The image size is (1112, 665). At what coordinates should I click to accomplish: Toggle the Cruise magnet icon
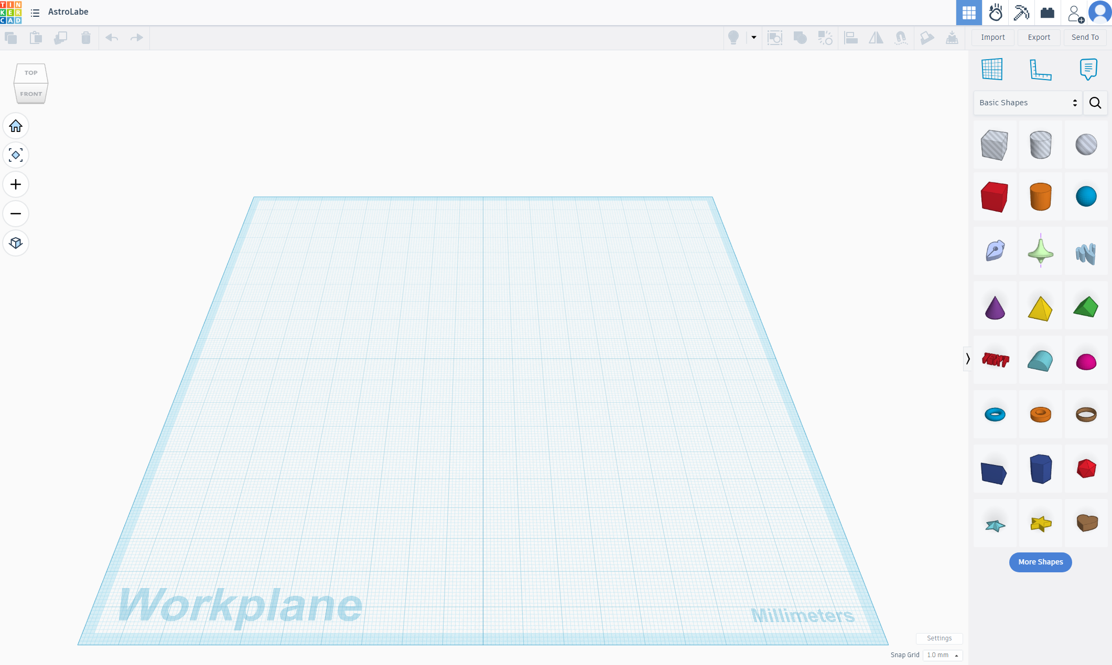coord(901,38)
